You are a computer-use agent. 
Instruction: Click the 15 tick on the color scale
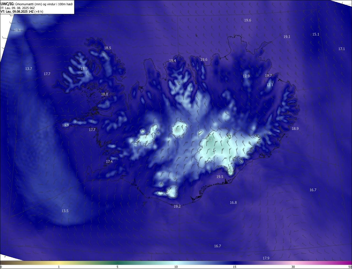pos(235,267)
